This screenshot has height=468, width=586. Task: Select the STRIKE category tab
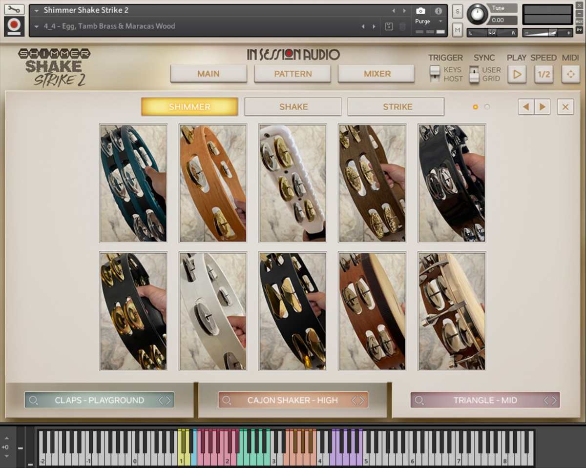point(396,106)
